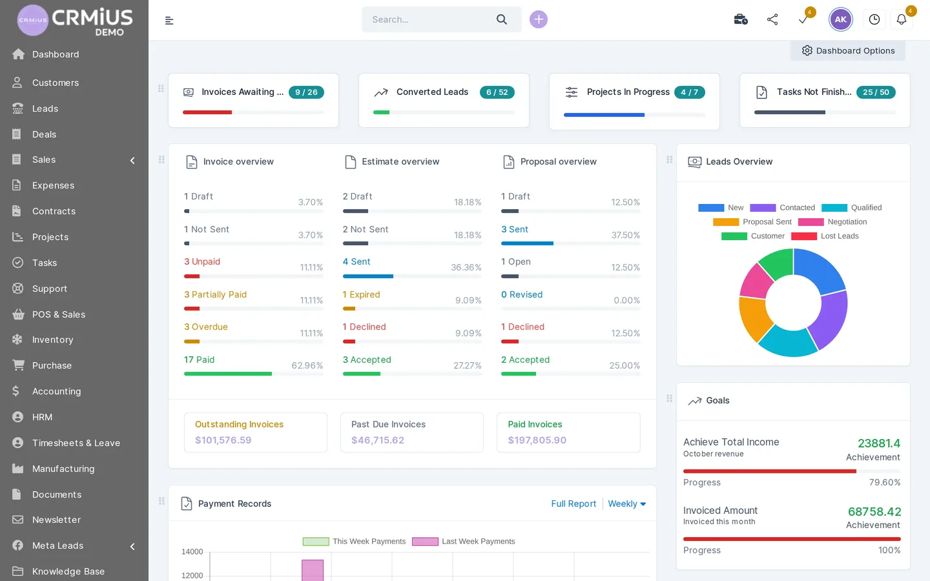
Task: Open the Weekly period dropdown
Action: [x=626, y=504]
